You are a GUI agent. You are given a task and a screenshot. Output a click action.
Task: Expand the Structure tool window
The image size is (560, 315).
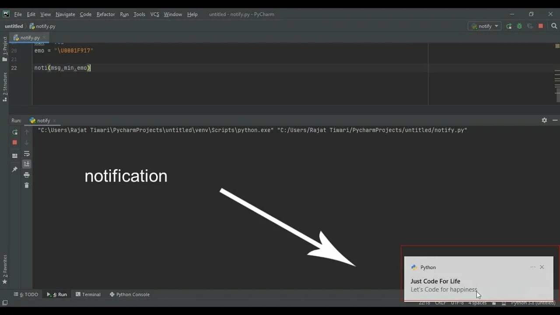pyautogui.click(x=5, y=87)
